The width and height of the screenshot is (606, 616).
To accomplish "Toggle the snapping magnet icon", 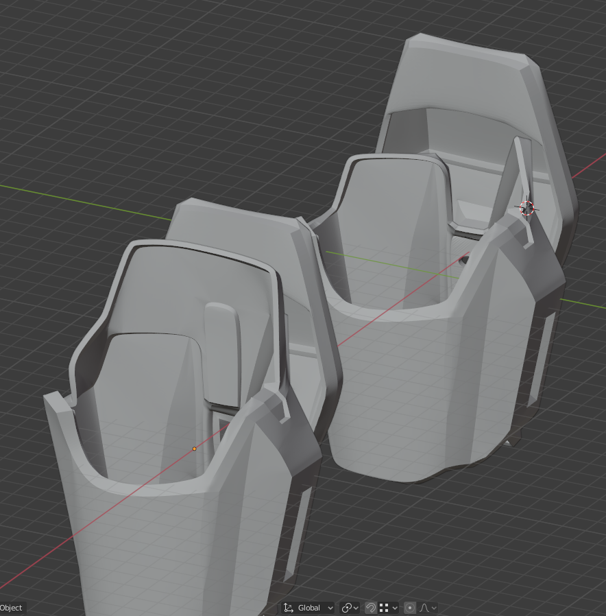I will (370, 608).
